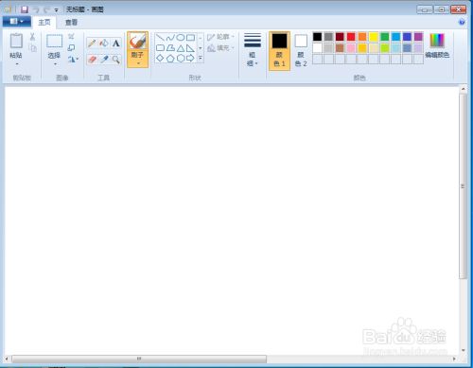Activate the Color 2 (颜色 2) box

301,50
